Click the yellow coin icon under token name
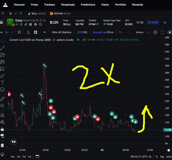The height and width of the screenshot is (160, 172). [35, 24]
